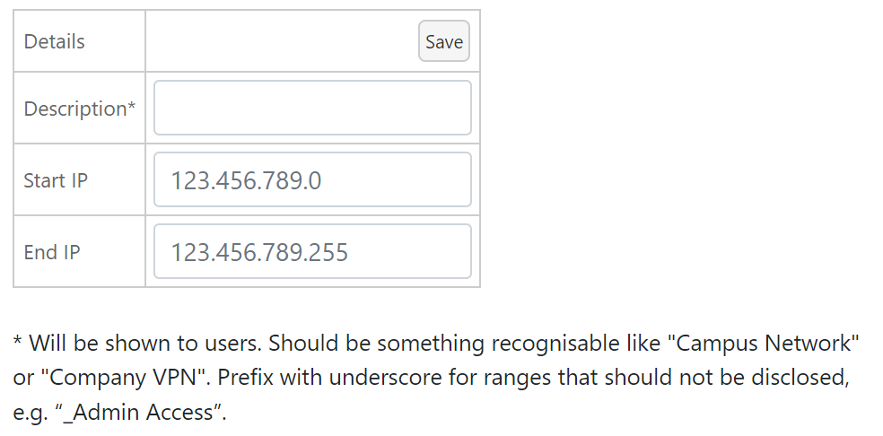Select the End IP text box
This screenshot has width=883, height=436.
click(x=312, y=251)
